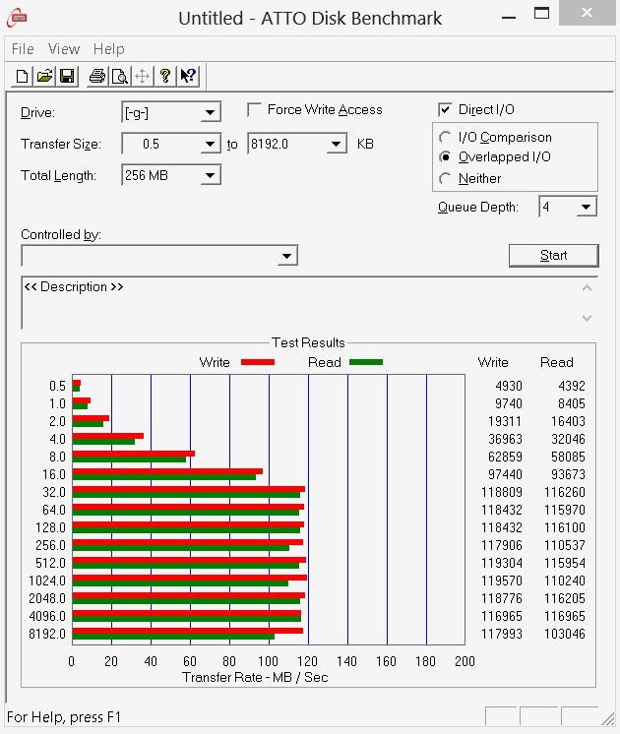Image resolution: width=620 pixels, height=734 pixels.
Task: Maximize the ATTO Disk Benchmark window
Action: click(542, 13)
